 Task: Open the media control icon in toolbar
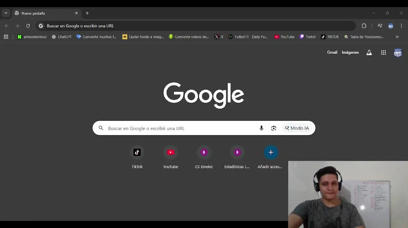pyautogui.click(x=380, y=26)
